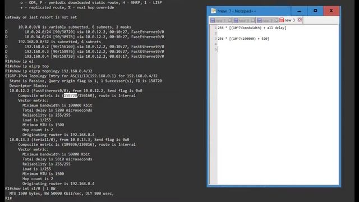
Task: Click '+ - replicated route, % - next hop override' line
Action: pos(67,7)
